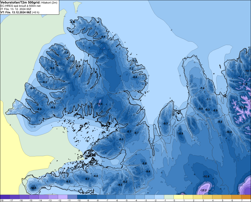The image size is (251, 202).
Task: Click the '-17' tick label under the legend
Action: pyautogui.click(x=11, y=200)
